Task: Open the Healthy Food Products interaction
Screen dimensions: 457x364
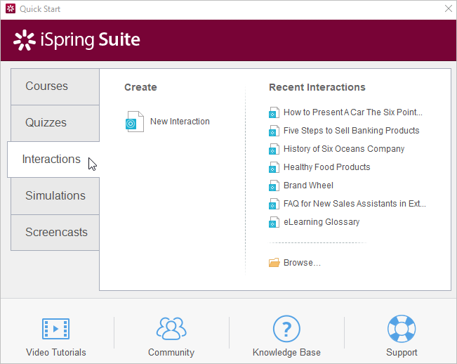Action: [326, 167]
